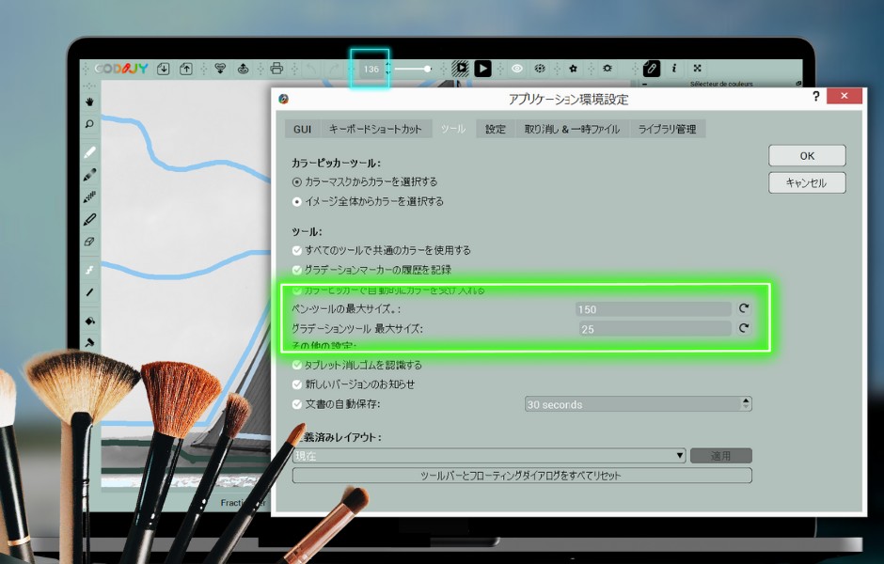
Task: Switch to the GUI tab
Action: (x=302, y=129)
